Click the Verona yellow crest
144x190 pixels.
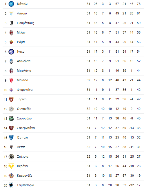point(11,166)
